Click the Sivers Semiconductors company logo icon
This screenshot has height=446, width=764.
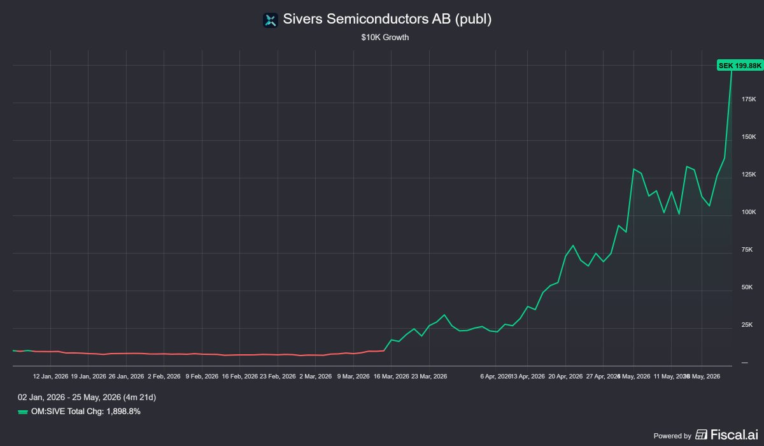(x=271, y=20)
